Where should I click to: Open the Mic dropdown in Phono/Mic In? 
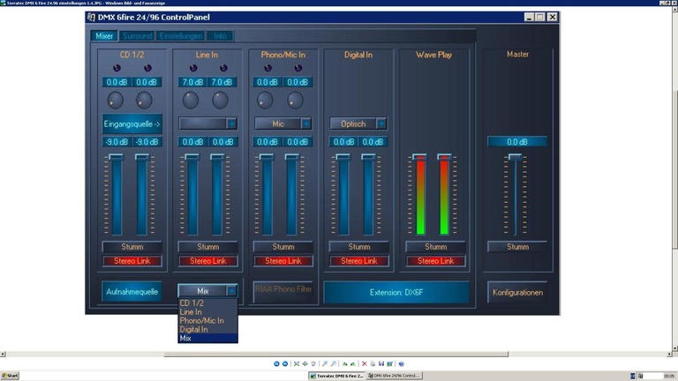coord(305,123)
